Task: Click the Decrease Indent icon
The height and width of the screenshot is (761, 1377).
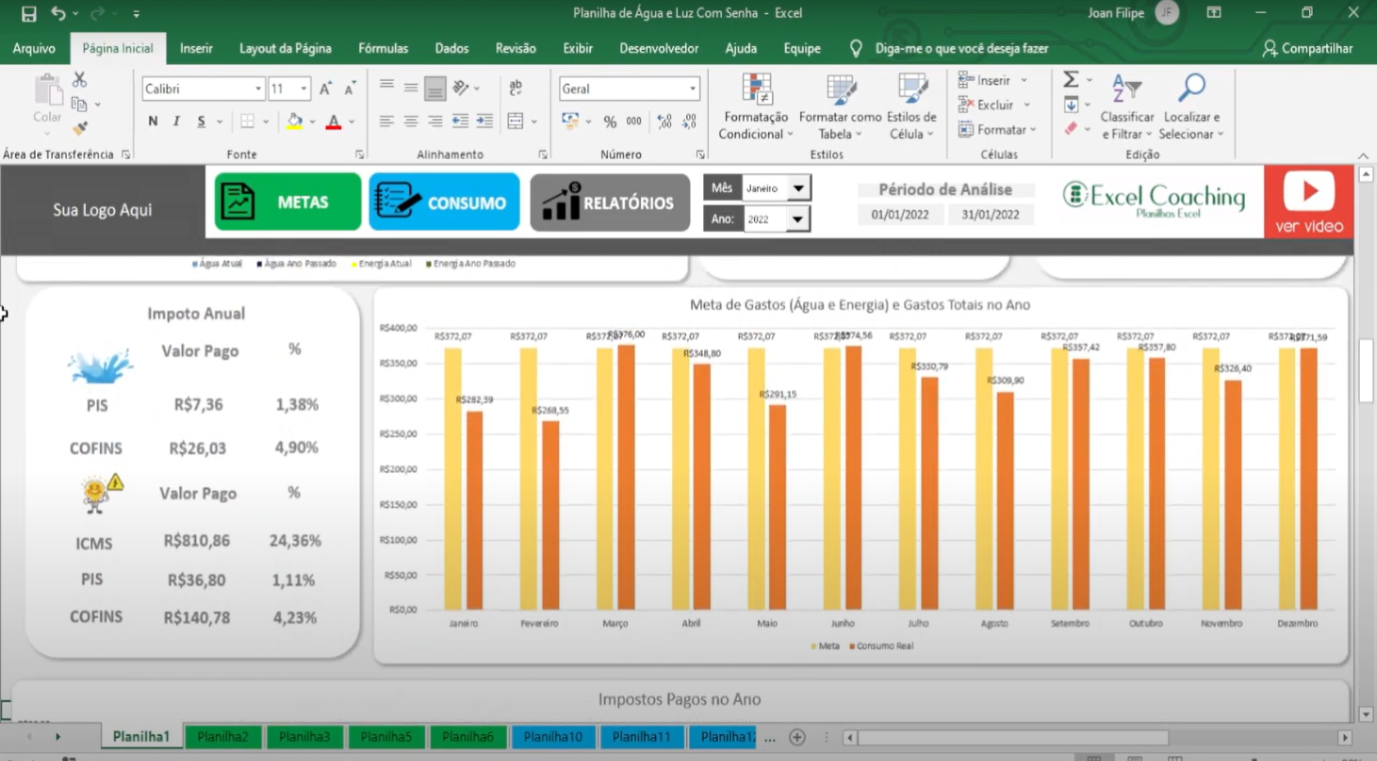Action: click(x=461, y=121)
